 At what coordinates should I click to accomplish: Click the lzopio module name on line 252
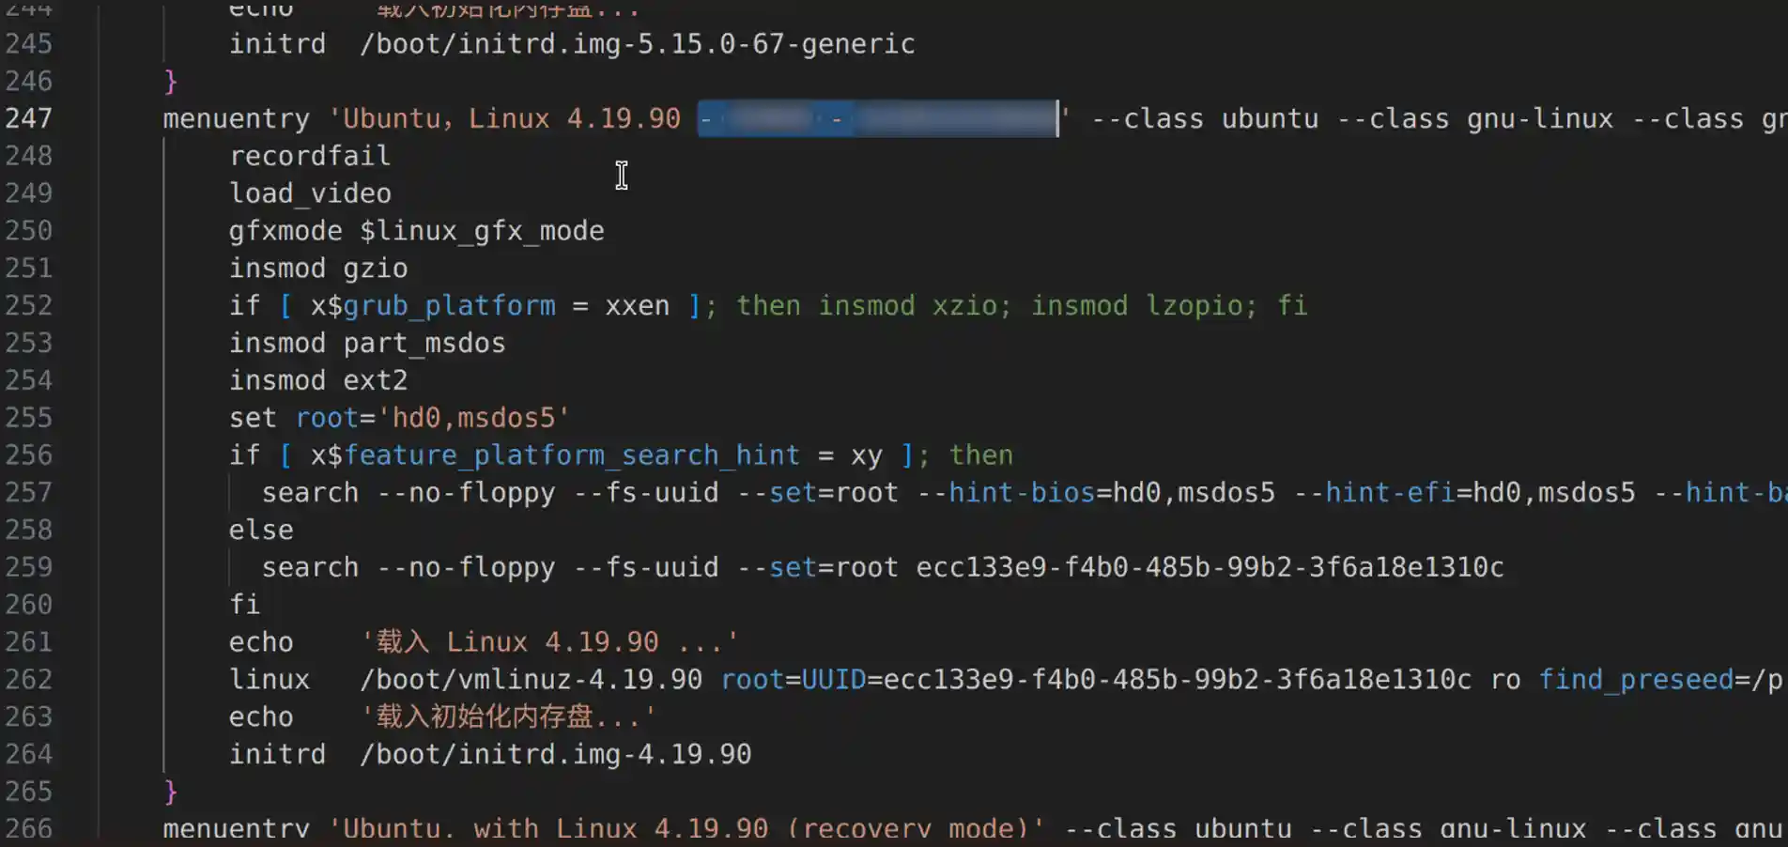click(1195, 306)
